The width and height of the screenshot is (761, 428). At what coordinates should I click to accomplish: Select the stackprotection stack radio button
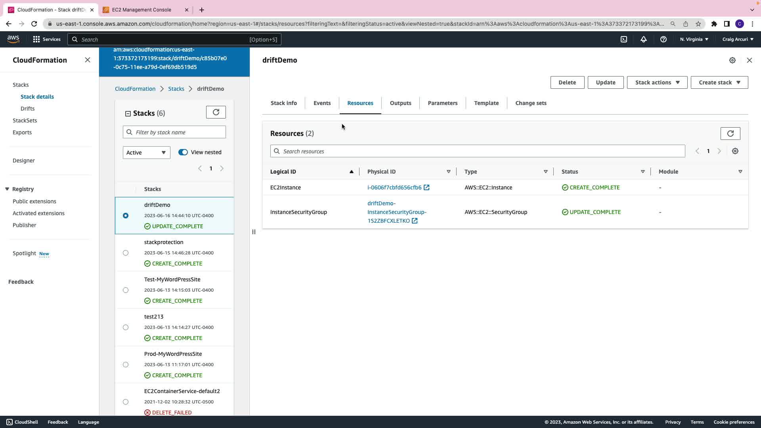(126, 253)
